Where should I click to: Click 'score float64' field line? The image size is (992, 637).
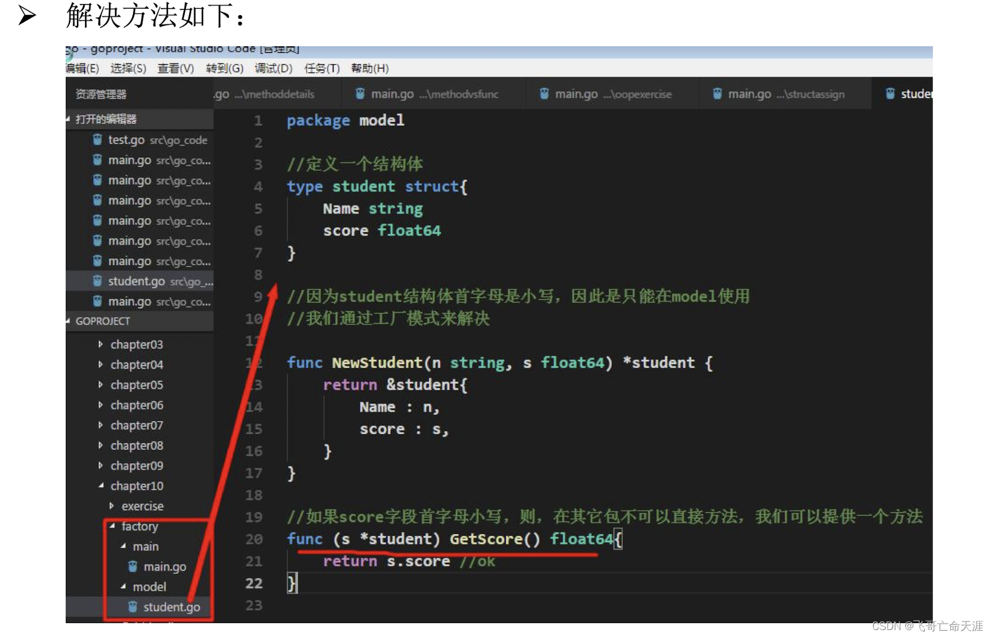pyautogui.click(x=382, y=230)
